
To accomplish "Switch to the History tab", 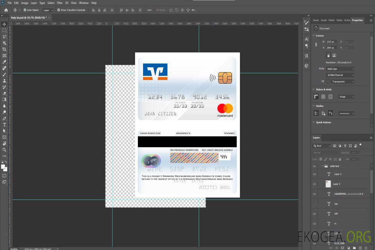I will (339, 20).
